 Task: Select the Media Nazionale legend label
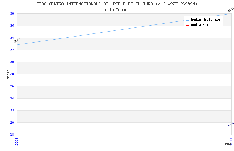point(205,19)
